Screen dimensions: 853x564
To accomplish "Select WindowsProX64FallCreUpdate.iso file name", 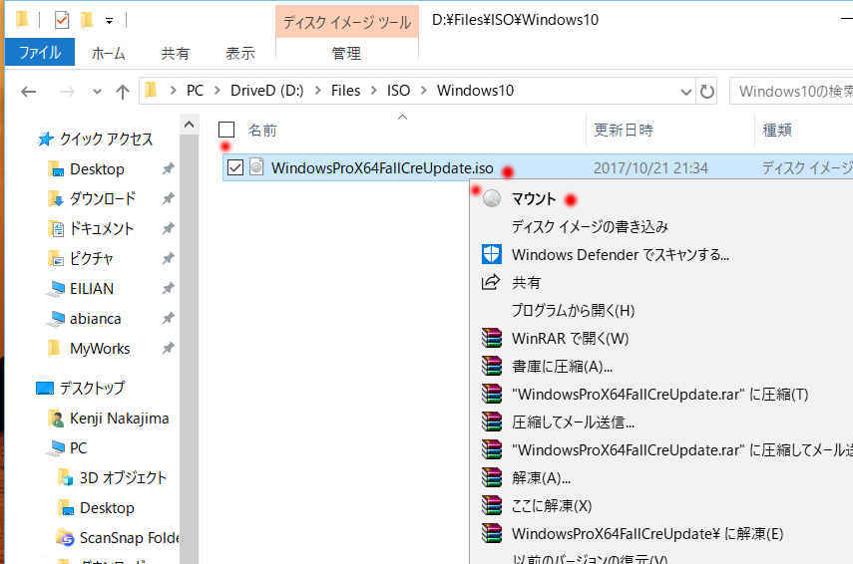I will pos(382,167).
